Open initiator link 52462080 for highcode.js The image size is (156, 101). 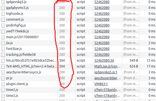(x=102, y=14)
